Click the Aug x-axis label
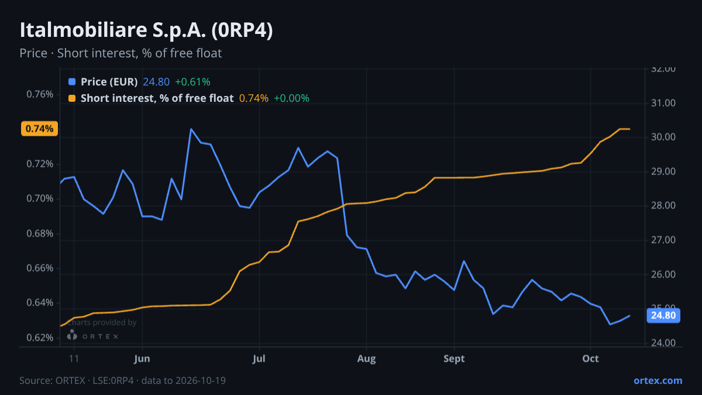 (366, 359)
